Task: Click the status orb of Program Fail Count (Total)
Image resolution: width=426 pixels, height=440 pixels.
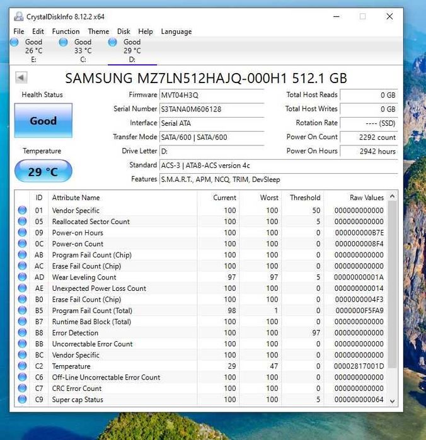Action: coord(22,310)
